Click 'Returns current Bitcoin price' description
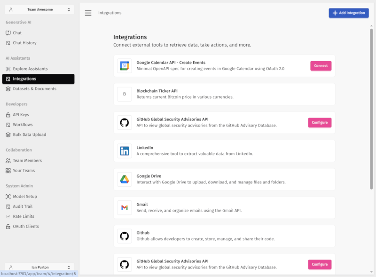376x277 pixels. click(185, 97)
